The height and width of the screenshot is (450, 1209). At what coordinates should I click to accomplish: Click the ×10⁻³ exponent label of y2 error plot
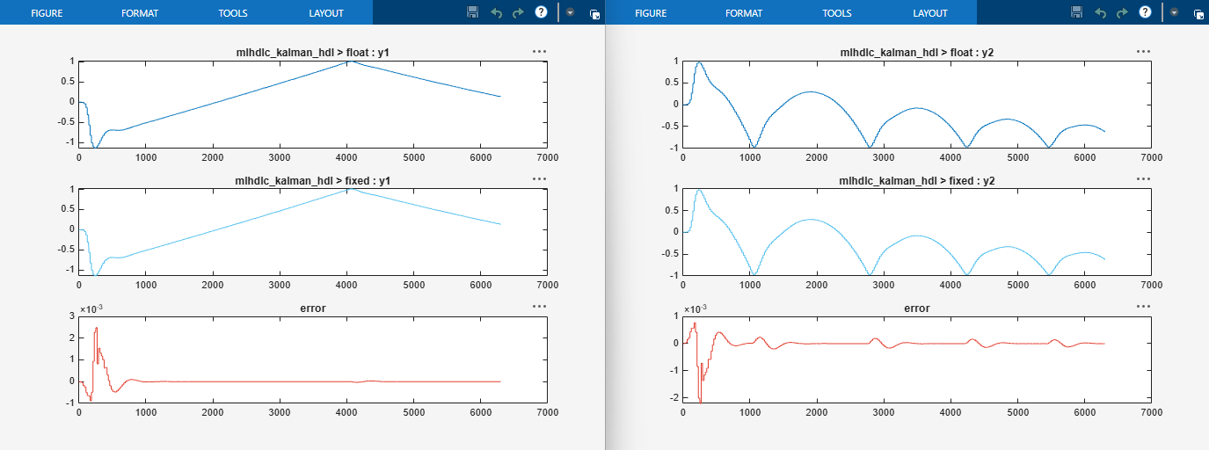(695, 309)
